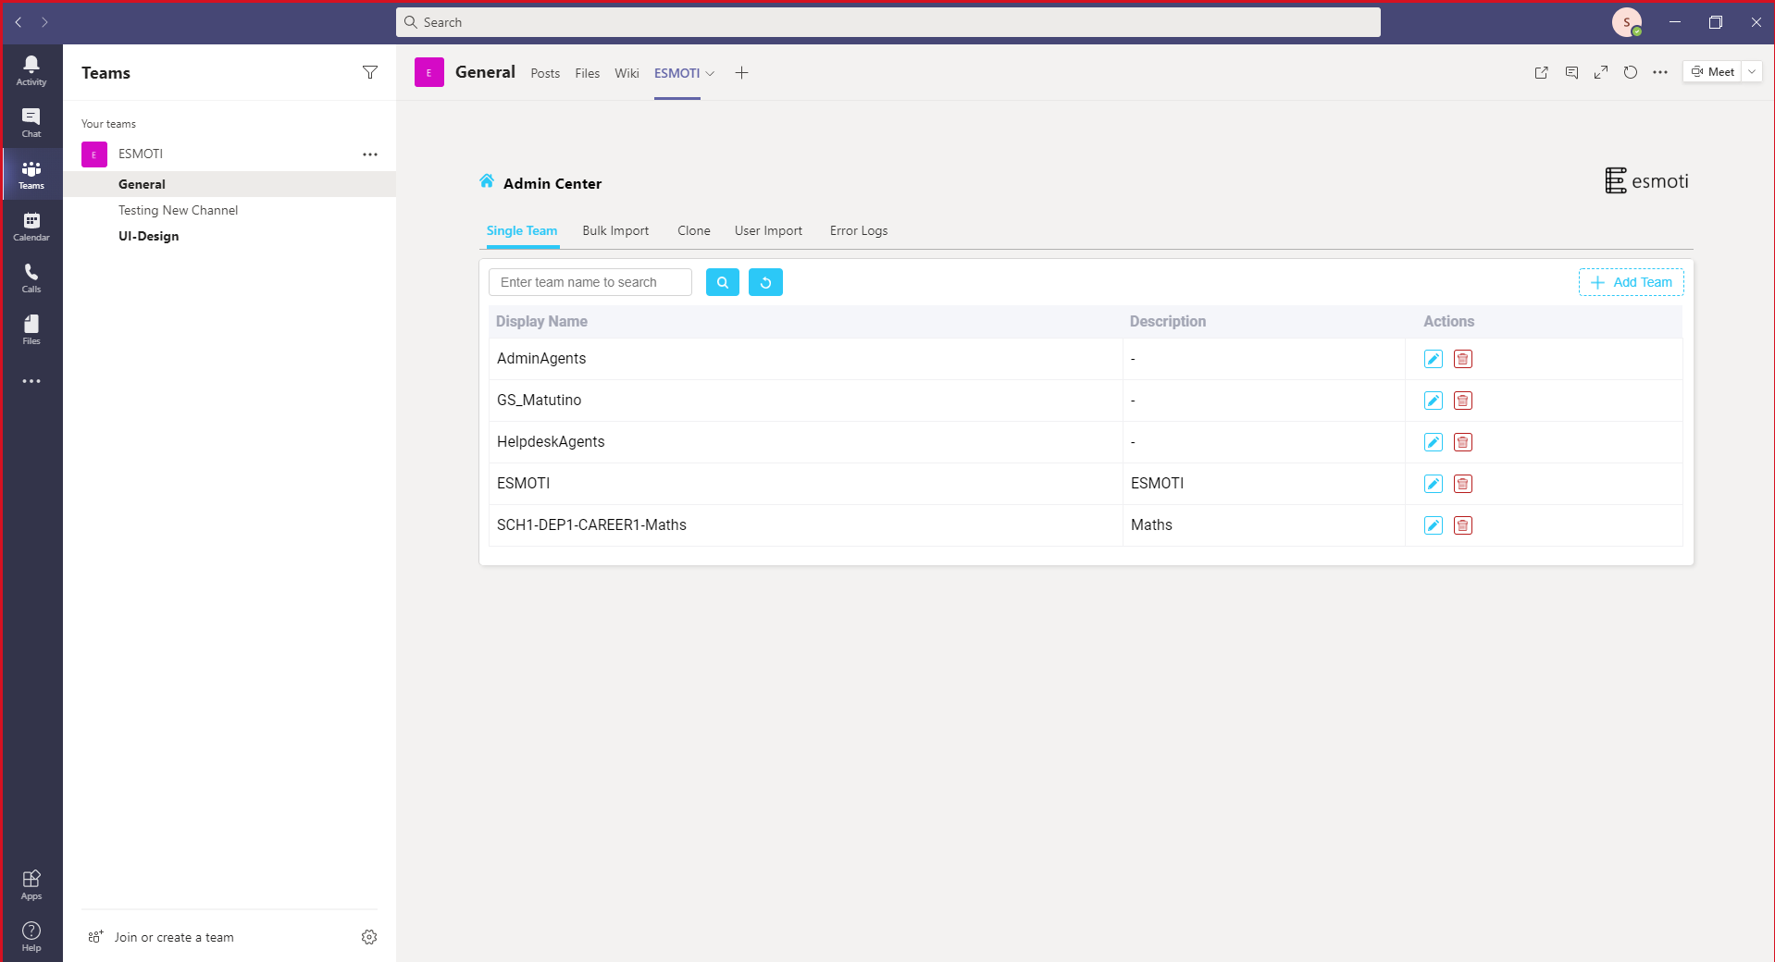
Task: Add a new tab with plus
Action: (741, 73)
